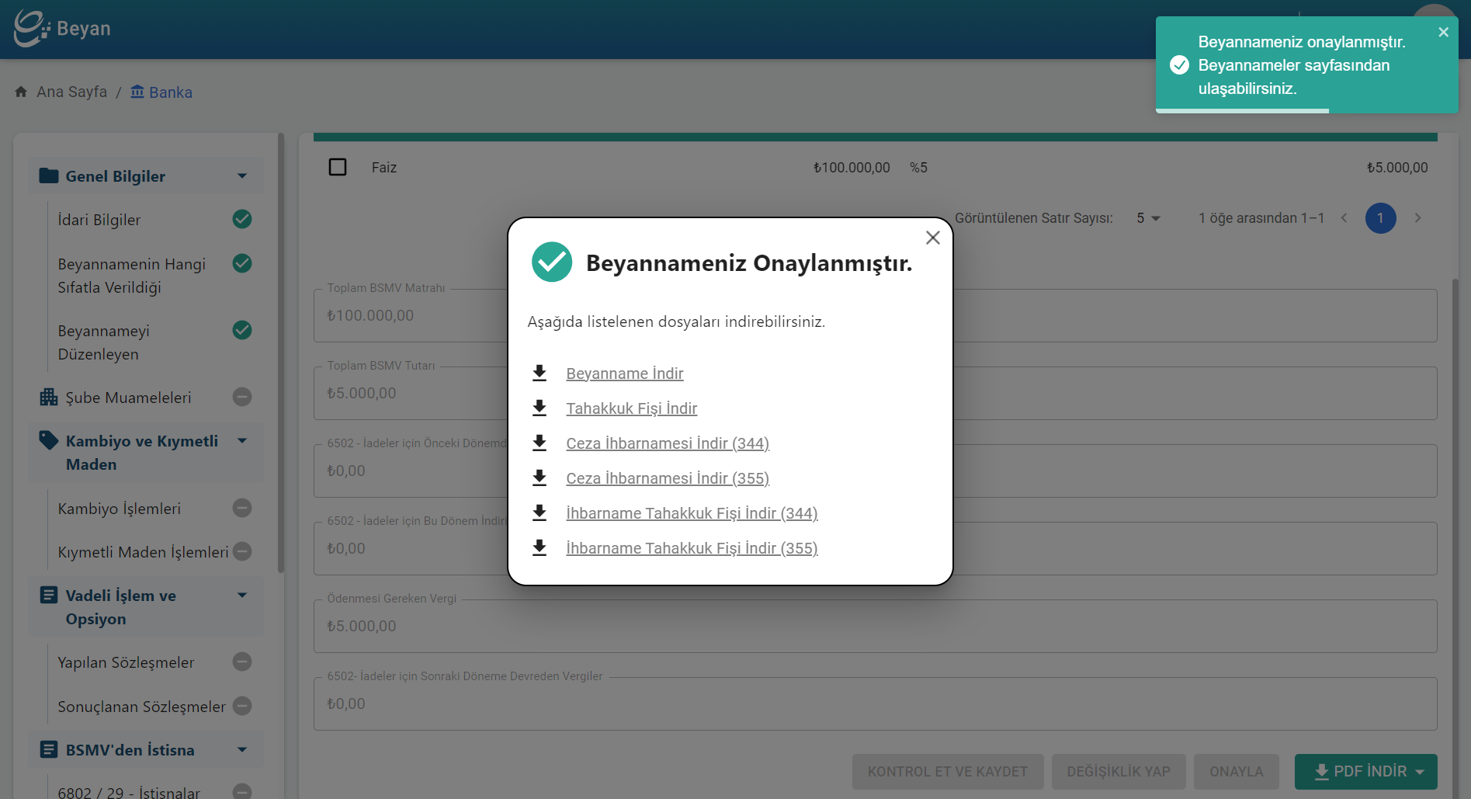Viewport: 1471px width, 799px height.
Task: Click the green check beside İdari Bilgiler
Action: pos(242,219)
